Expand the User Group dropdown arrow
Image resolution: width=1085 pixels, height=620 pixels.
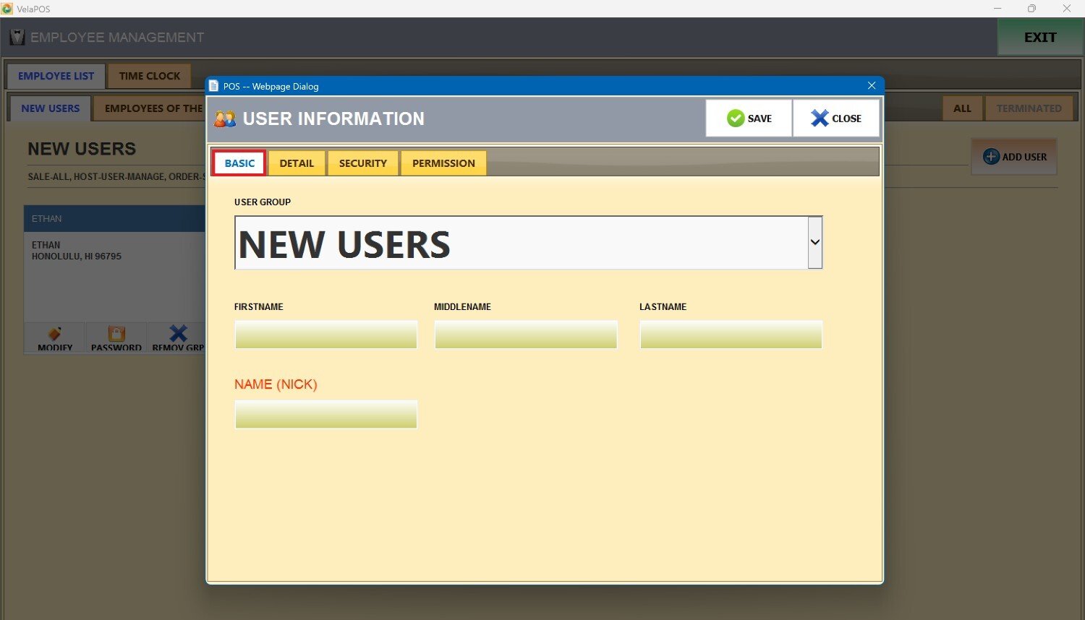point(814,243)
